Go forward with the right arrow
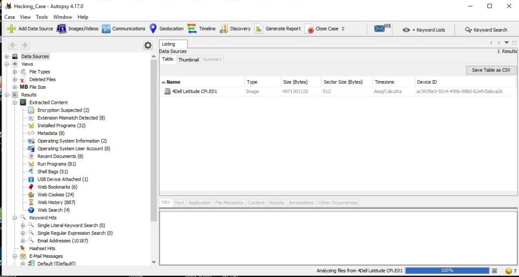Image resolution: width=519 pixels, height=277 pixels. point(25,45)
